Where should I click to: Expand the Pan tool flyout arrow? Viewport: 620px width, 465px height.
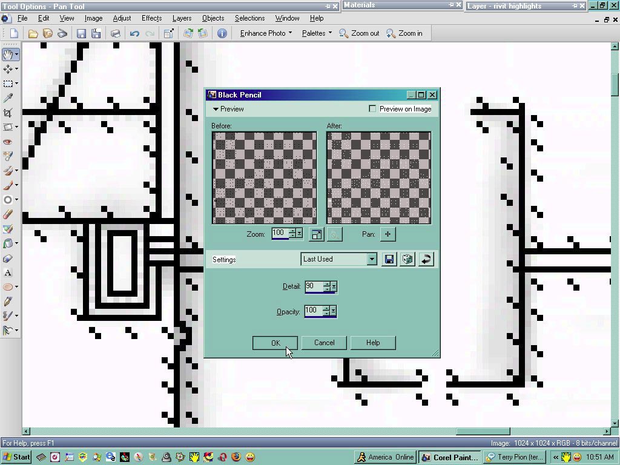(x=16, y=54)
